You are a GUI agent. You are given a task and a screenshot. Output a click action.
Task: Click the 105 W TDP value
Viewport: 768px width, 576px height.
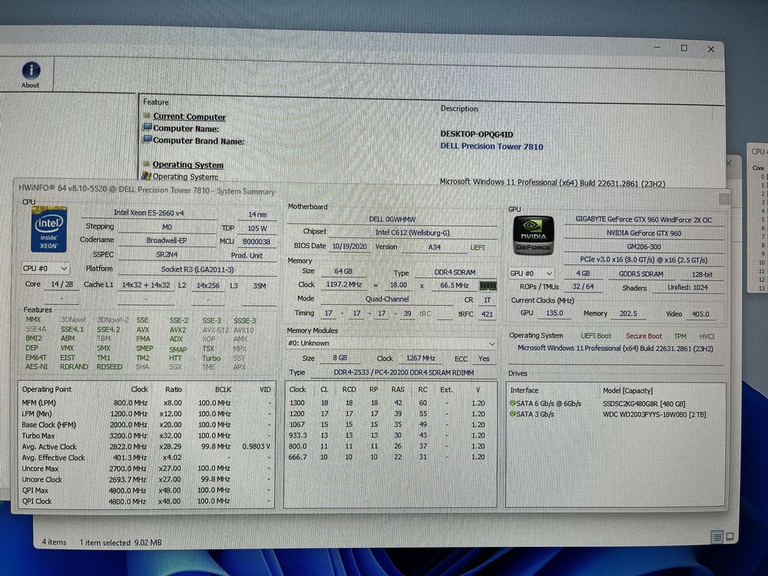(x=257, y=228)
